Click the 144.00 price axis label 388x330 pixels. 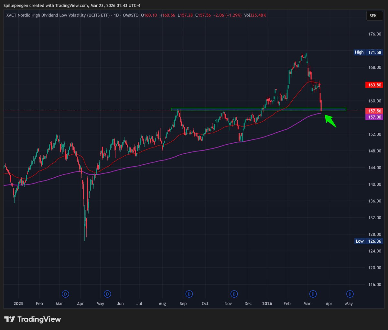[x=374, y=168]
